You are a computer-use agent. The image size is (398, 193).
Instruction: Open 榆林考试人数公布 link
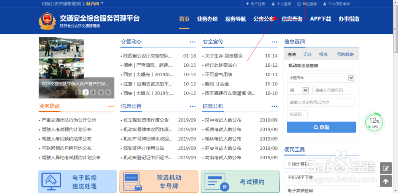click(x=223, y=139)
